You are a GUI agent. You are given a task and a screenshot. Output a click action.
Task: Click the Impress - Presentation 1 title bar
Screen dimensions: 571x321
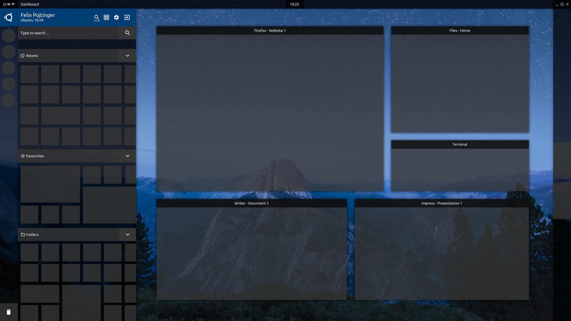[x=442, y=203]
